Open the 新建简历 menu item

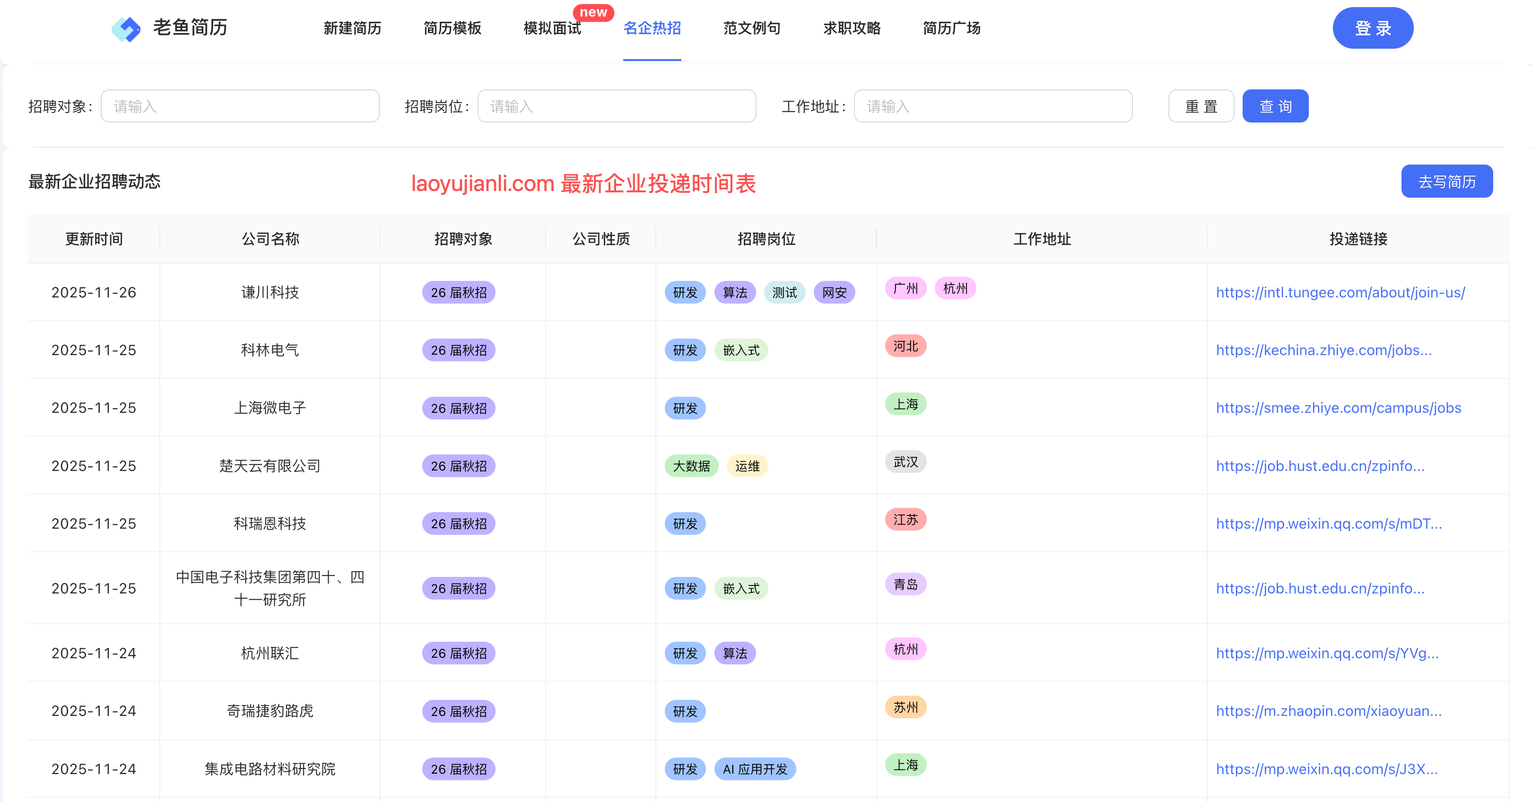pos(352,28)
